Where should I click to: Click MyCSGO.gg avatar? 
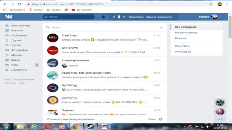click(x=53, y=88)
